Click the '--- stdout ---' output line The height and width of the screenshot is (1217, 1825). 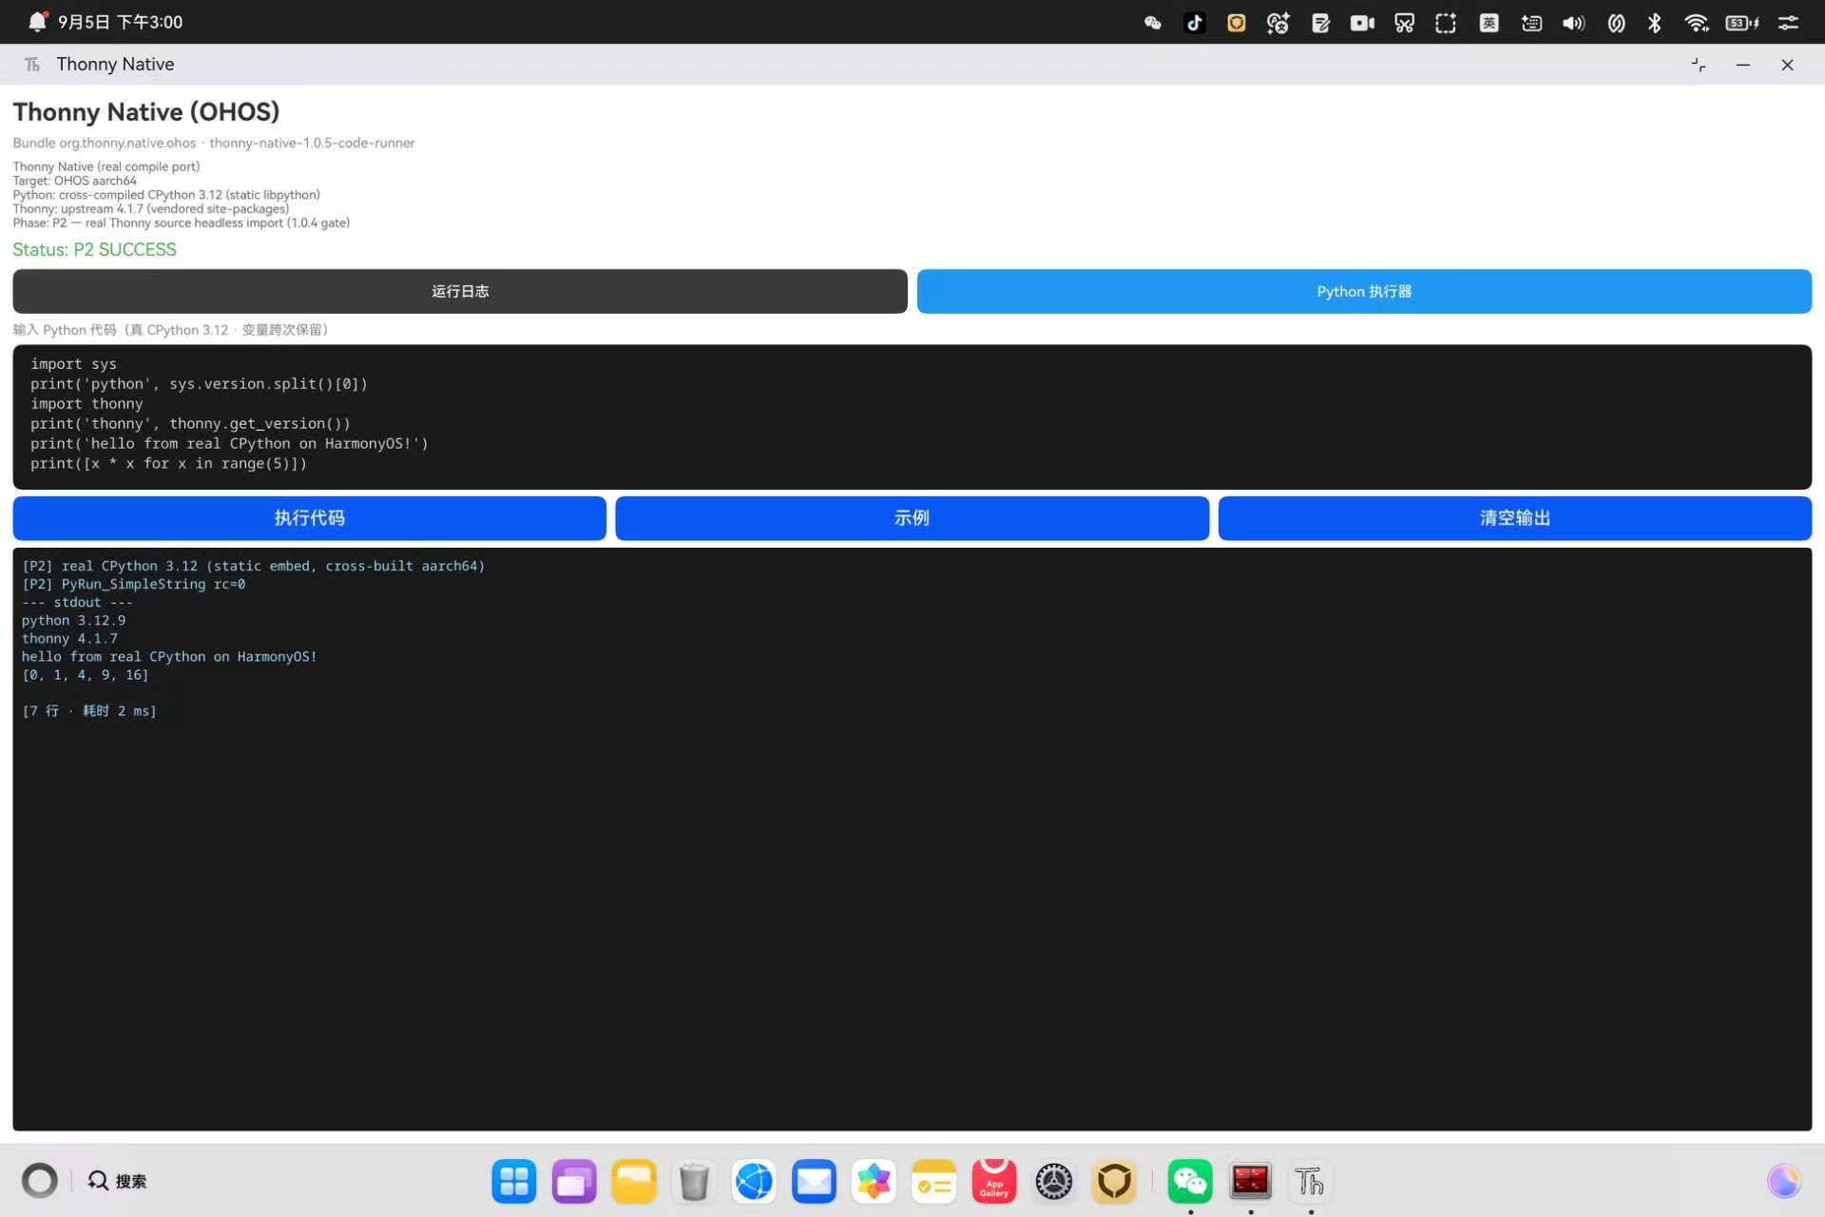77,602
